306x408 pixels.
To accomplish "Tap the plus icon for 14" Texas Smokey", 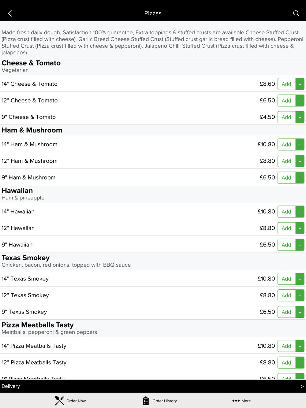I will pyautogui.click(x=300, y=279).
